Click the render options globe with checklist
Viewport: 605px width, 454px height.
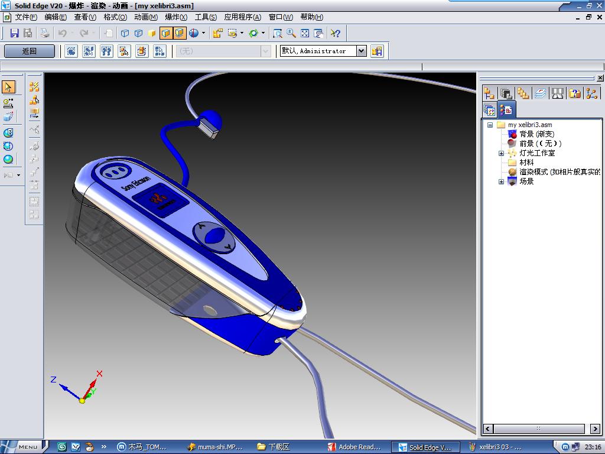pos(8,133)
